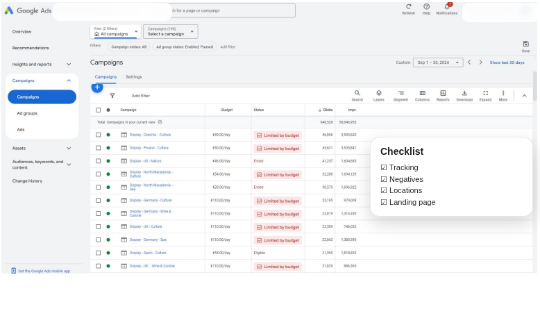Click Limited by budget badge for Display - Czechia - Culture

point(278,135)
